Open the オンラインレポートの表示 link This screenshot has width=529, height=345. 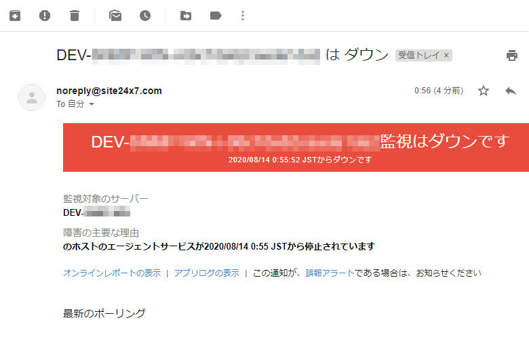(112, 273)
